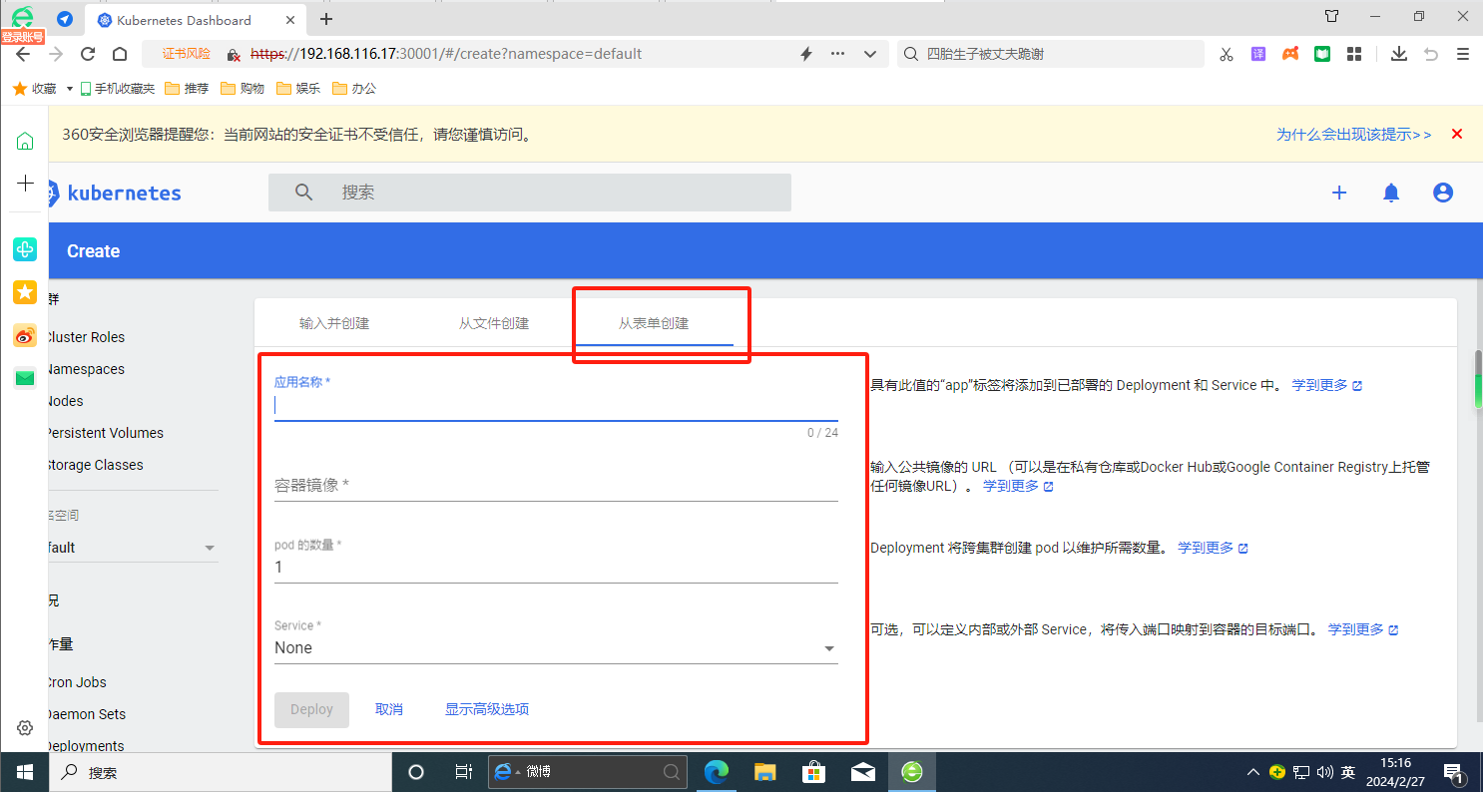Open the orange game controller extension
The width and height of the screenshot is (1483, 792).
click(x=1290, y=54)
